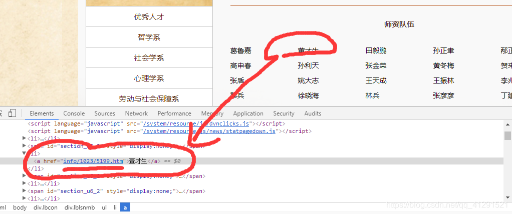
Task: Click the Elements panel scrollbar thumb
Action: coord(507,136)
